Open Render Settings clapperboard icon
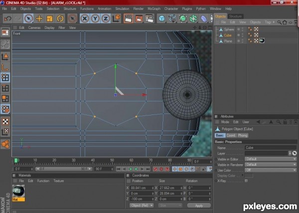Viewport: 299px width, 213px height. [149, 18]
